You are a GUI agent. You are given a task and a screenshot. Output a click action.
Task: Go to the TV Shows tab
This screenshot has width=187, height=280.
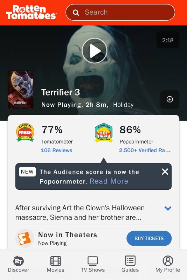[x=93, y=264]
